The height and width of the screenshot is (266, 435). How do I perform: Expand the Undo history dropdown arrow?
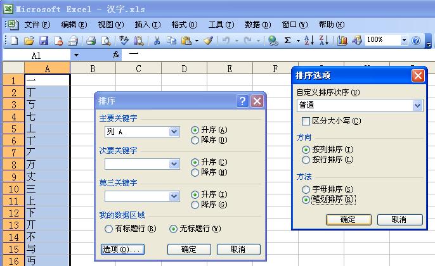point(237,41)
